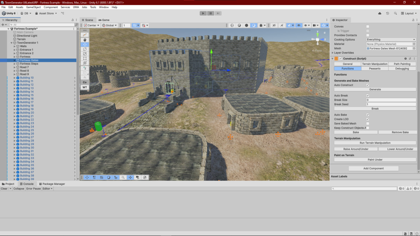Click the Add Component button
The image size is (420, 236).
[373, 169]
